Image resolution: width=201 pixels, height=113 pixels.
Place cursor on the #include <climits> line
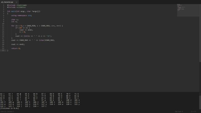pos(16,7)
